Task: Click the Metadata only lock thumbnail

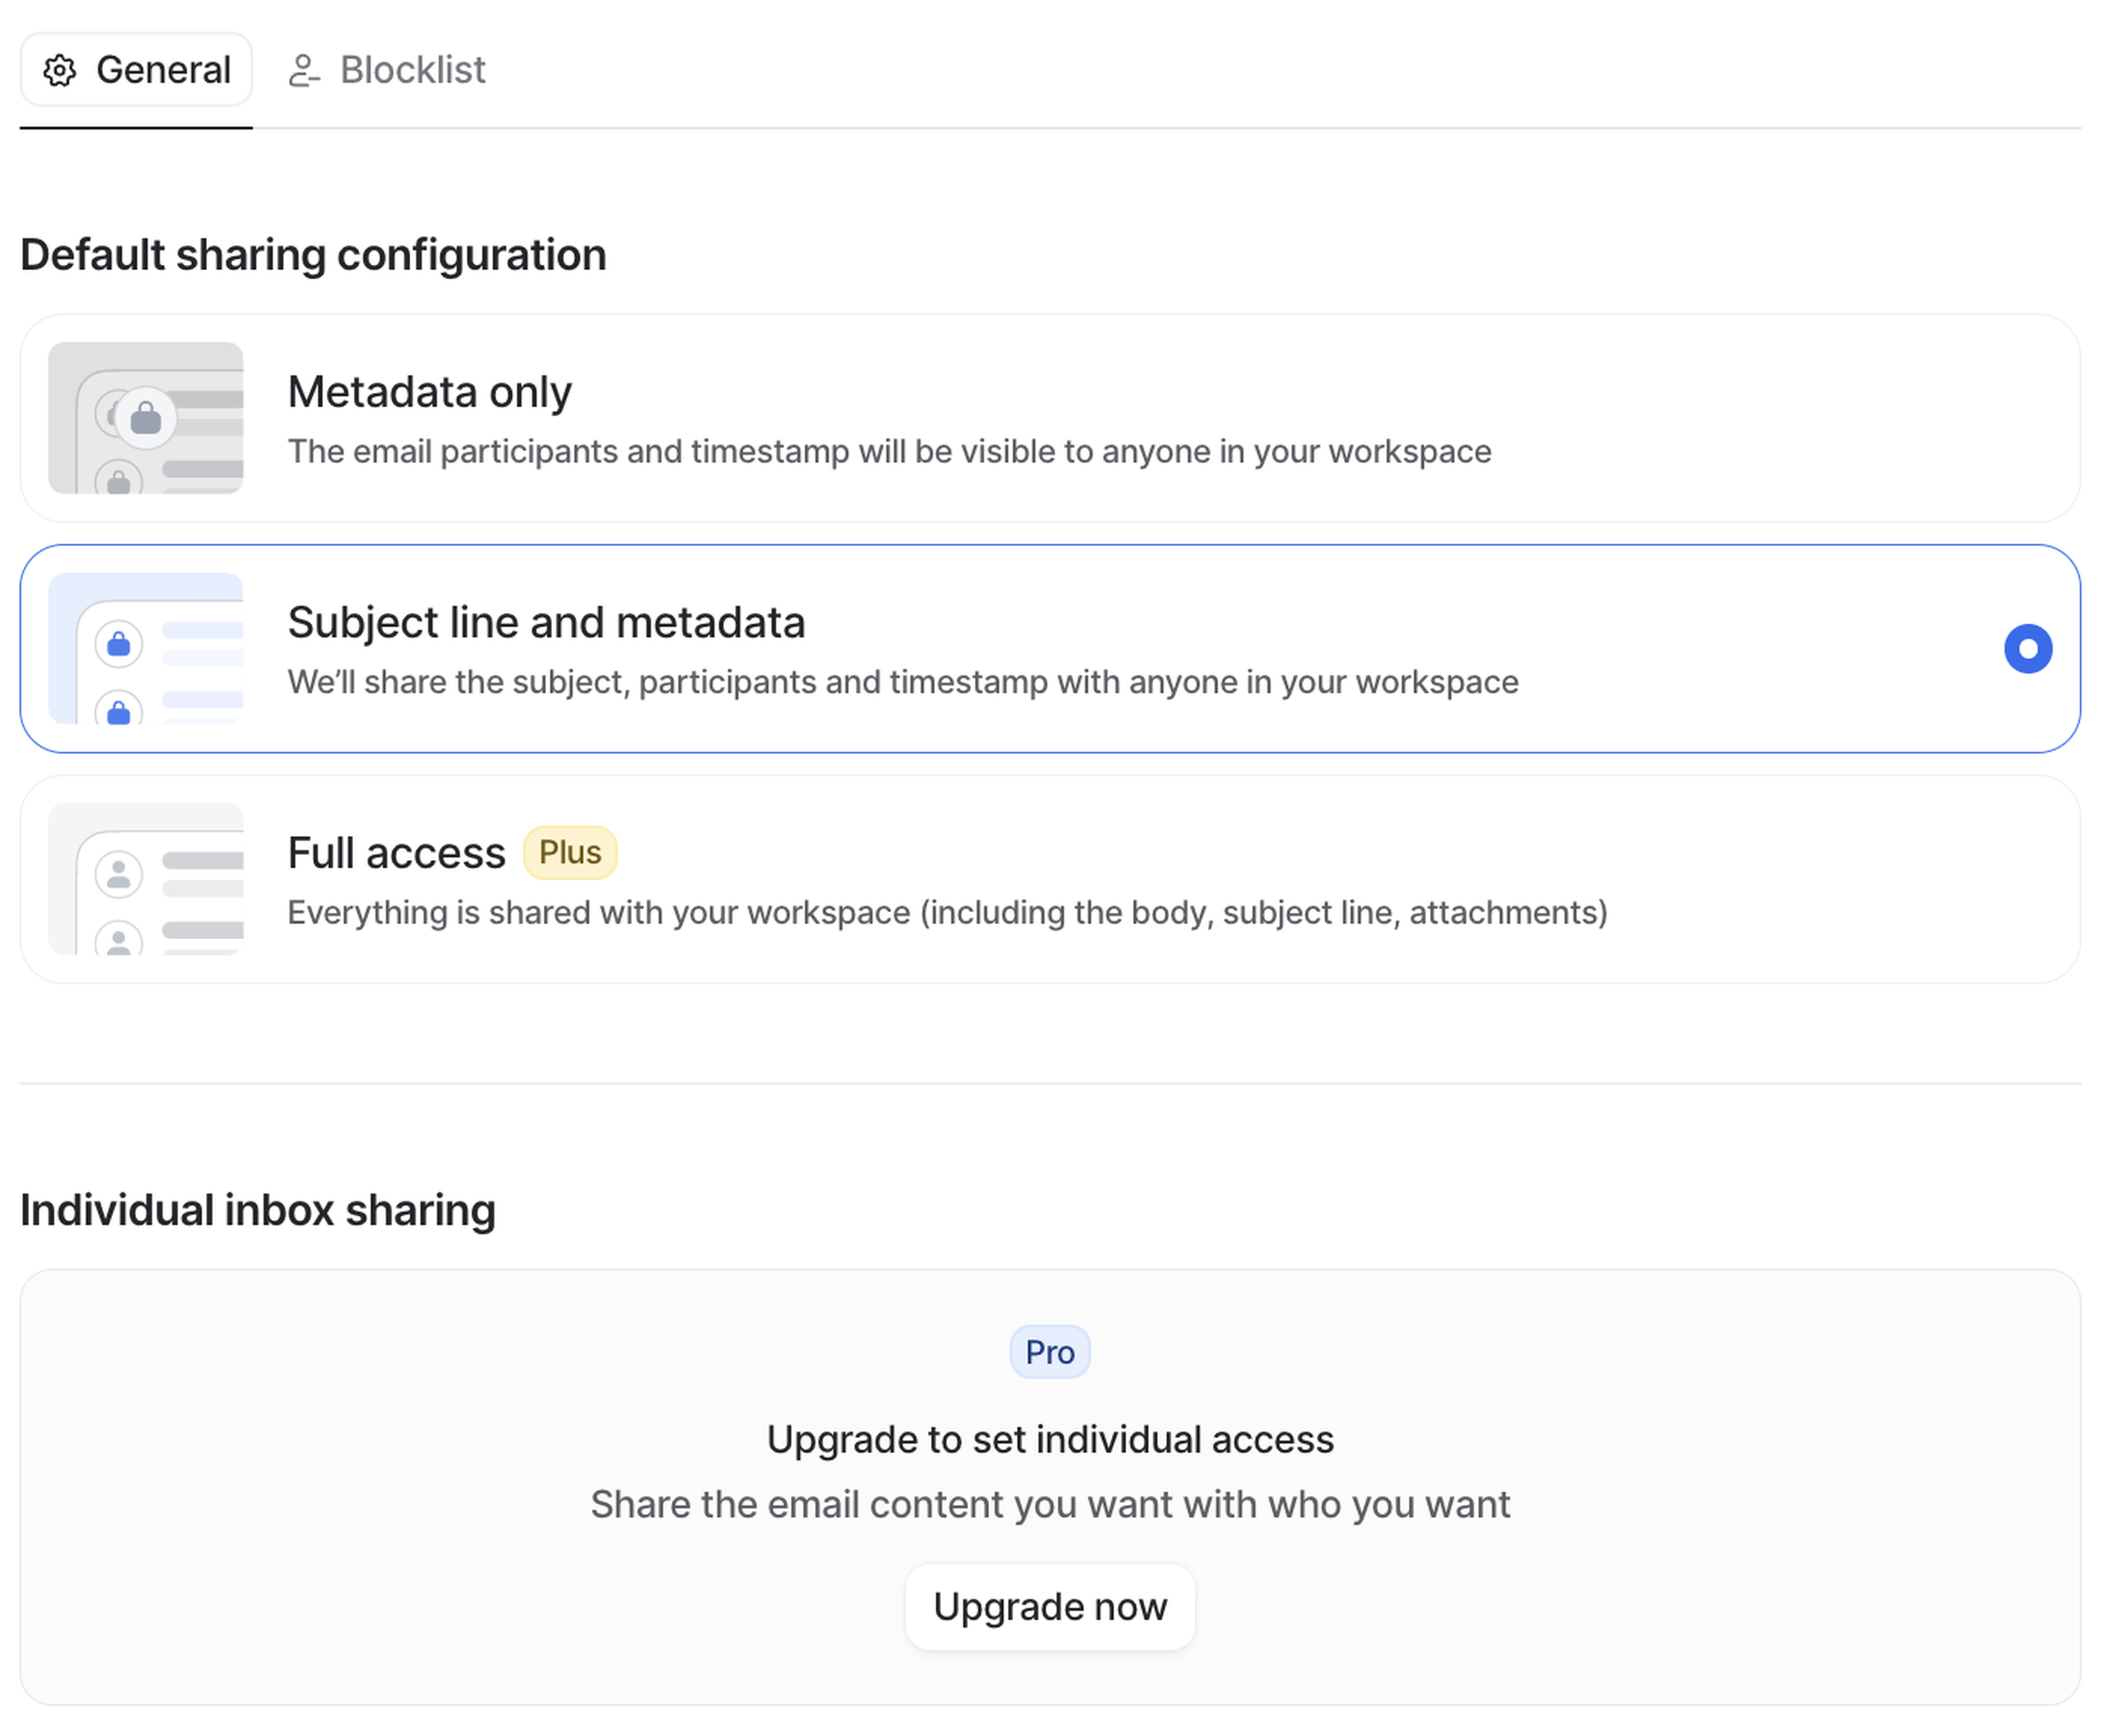Action: pos(146,418)
